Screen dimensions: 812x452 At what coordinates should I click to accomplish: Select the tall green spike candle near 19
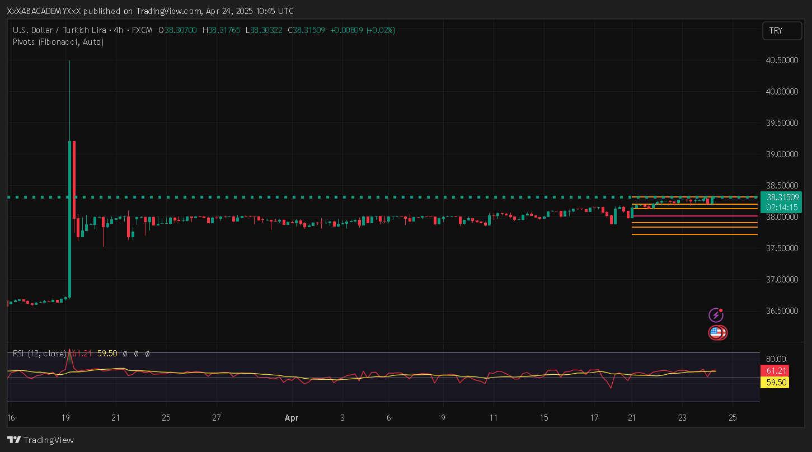point(69,218)
